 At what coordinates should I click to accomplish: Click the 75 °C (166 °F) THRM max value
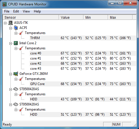coord(120,38)
